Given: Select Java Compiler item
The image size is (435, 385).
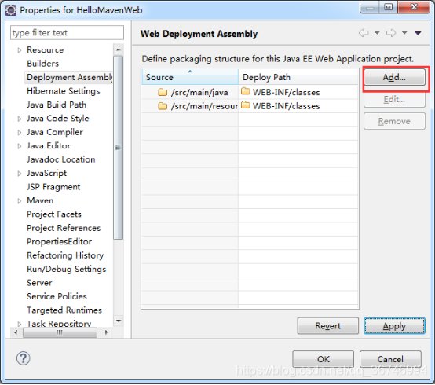Looking at the screenshot, I should [55, 132].
